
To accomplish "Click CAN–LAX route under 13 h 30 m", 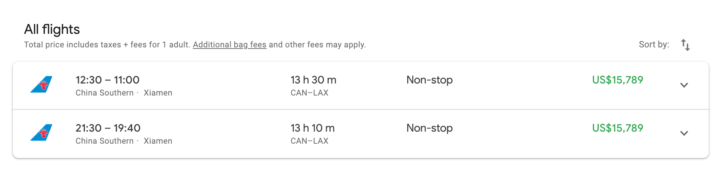I will pos(309,93).
